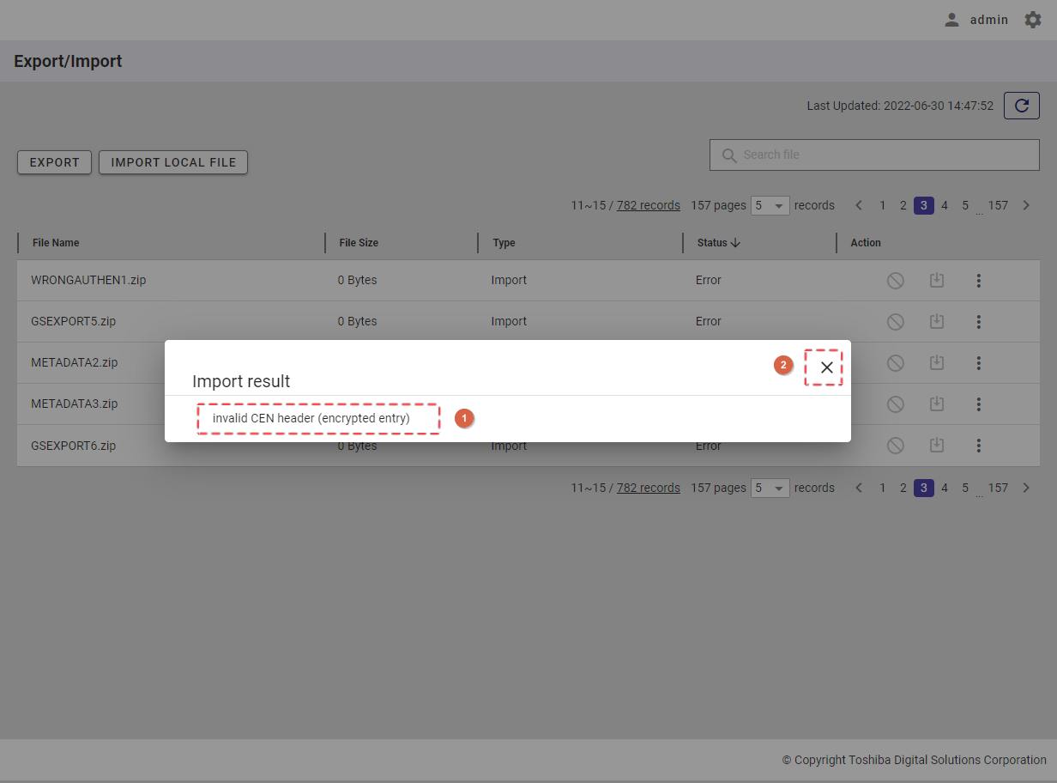Screen dimensions: 1057x783
Task: Click the Search file input field
Action: tap(884, 155)
